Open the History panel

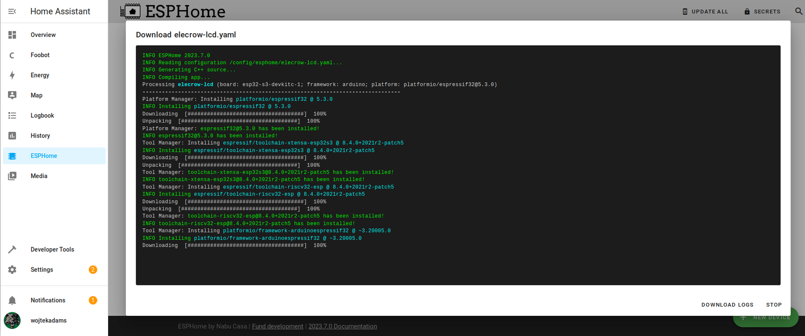[x=54, y=136]
